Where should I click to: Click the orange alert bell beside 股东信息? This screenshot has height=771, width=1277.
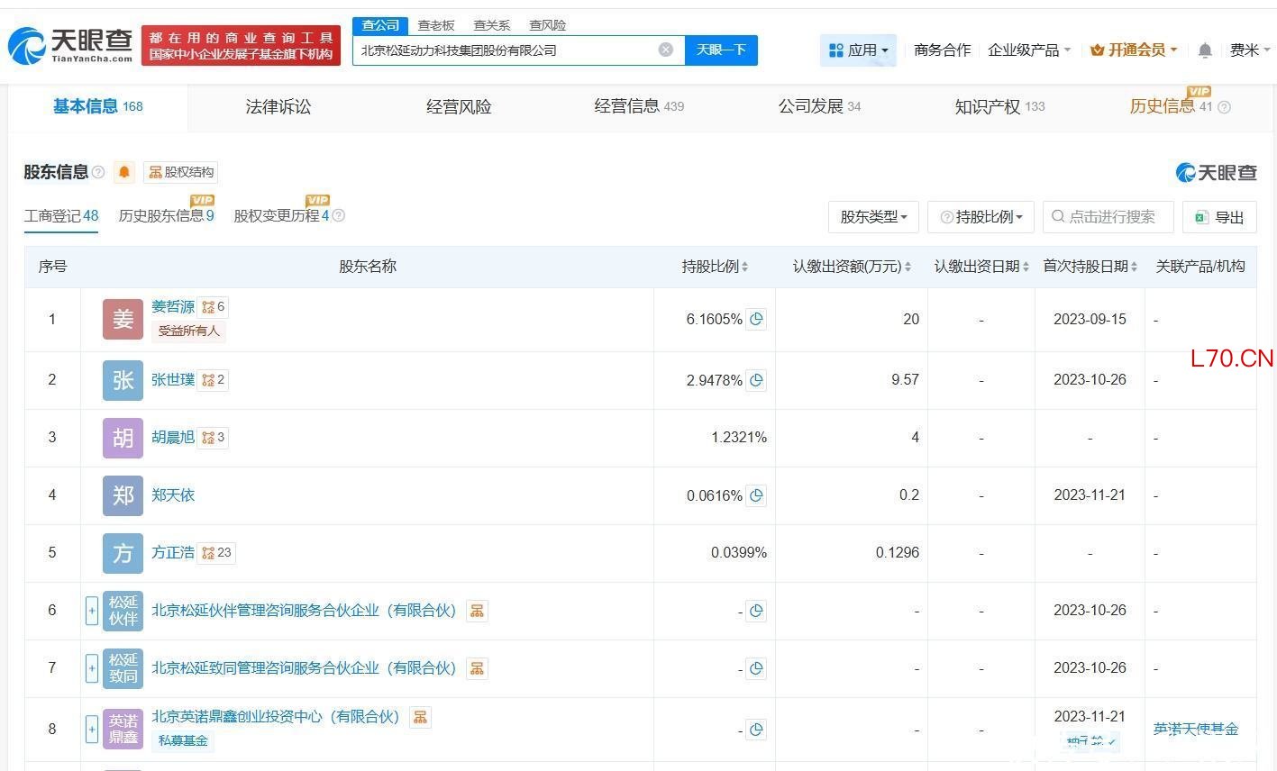(124, 172)
